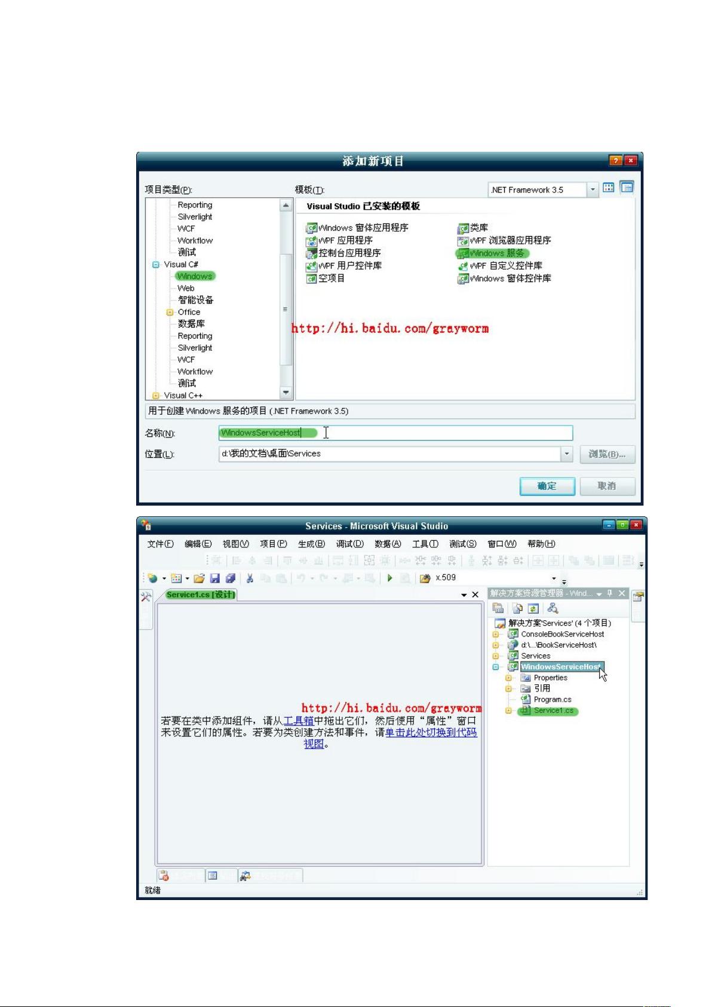
Task: Click the 工具箱 link in designer
Action: [x=299, y=721]
